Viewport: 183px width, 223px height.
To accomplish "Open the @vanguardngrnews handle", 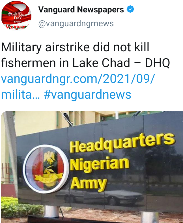I will click(76, 23).
